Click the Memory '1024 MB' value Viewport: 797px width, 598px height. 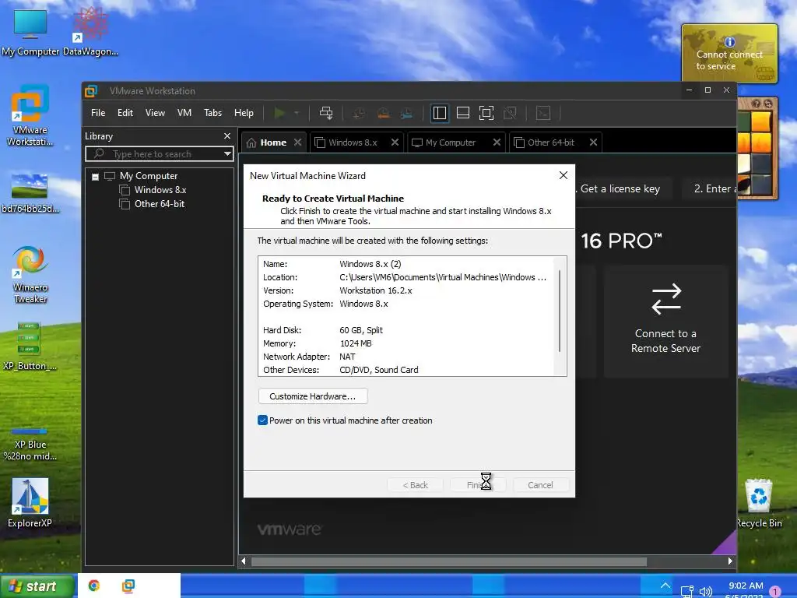[x=355, y=343]
